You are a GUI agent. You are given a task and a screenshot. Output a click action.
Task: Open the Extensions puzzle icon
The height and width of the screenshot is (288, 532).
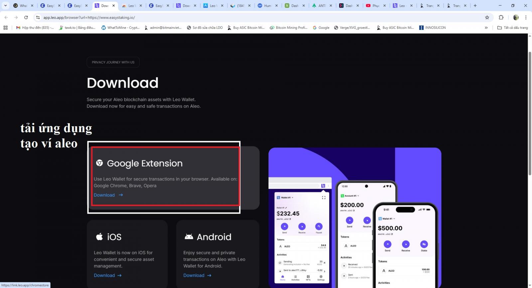(x=501, y=17)
